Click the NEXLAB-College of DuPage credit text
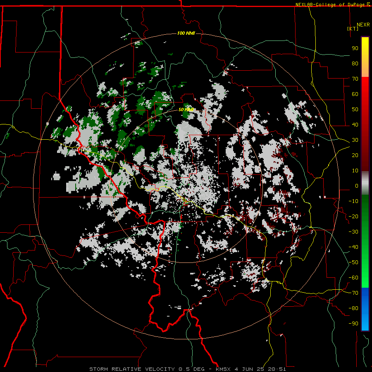 coord(331,5)
